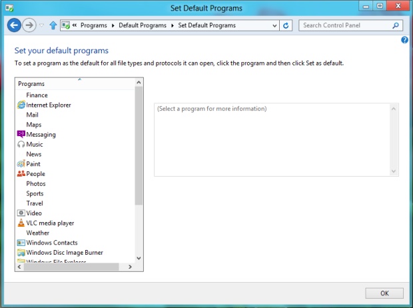Click the address bar control panel icon
Viewport: 413px width, 308px height.
click(65, 25)
